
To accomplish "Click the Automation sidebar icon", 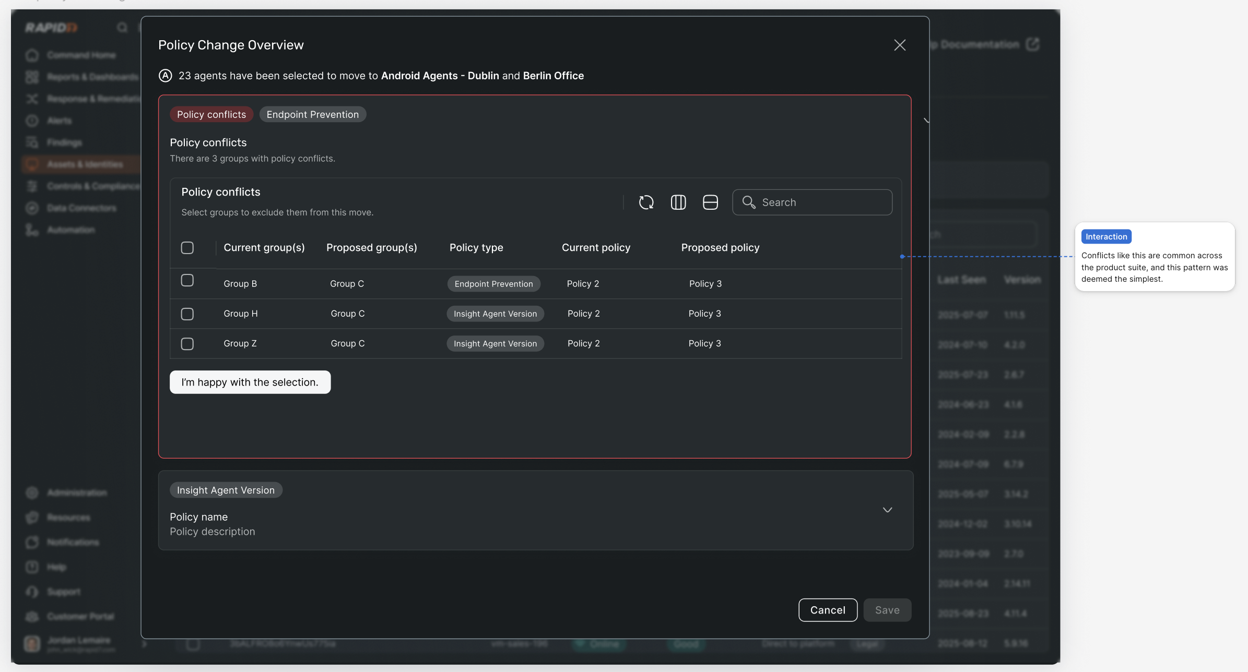I will (x=32, y=230).
